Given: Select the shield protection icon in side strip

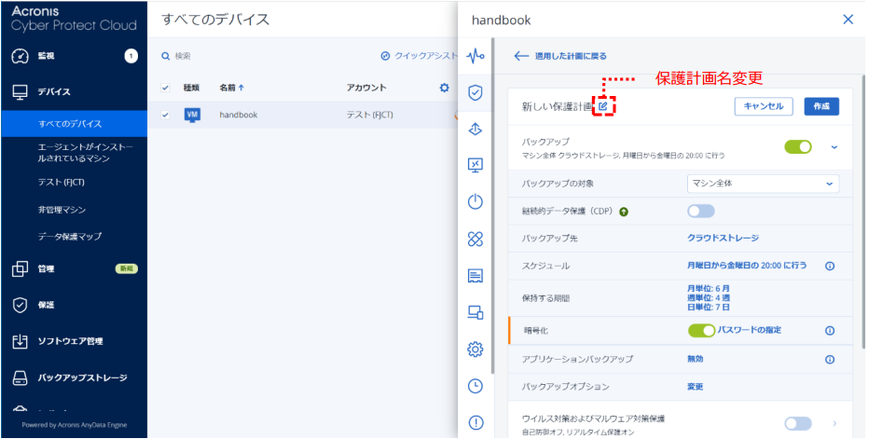Looking at the screenshot, I should pos(476,92).
